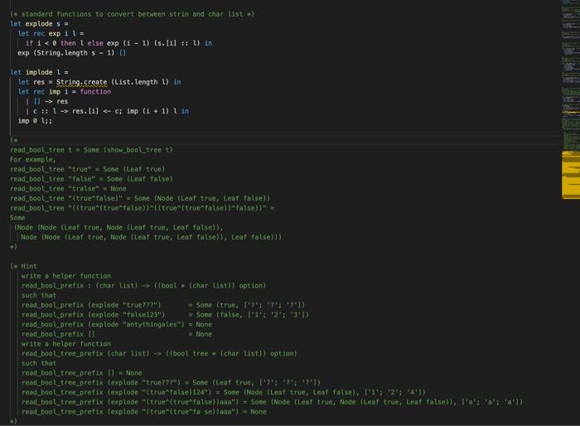
Task: Click the '| [] -> res' match case
Action: point(47,101)
